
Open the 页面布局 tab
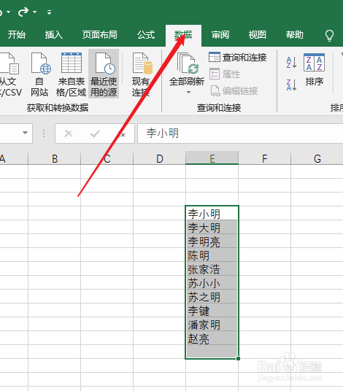coord(100,35)
